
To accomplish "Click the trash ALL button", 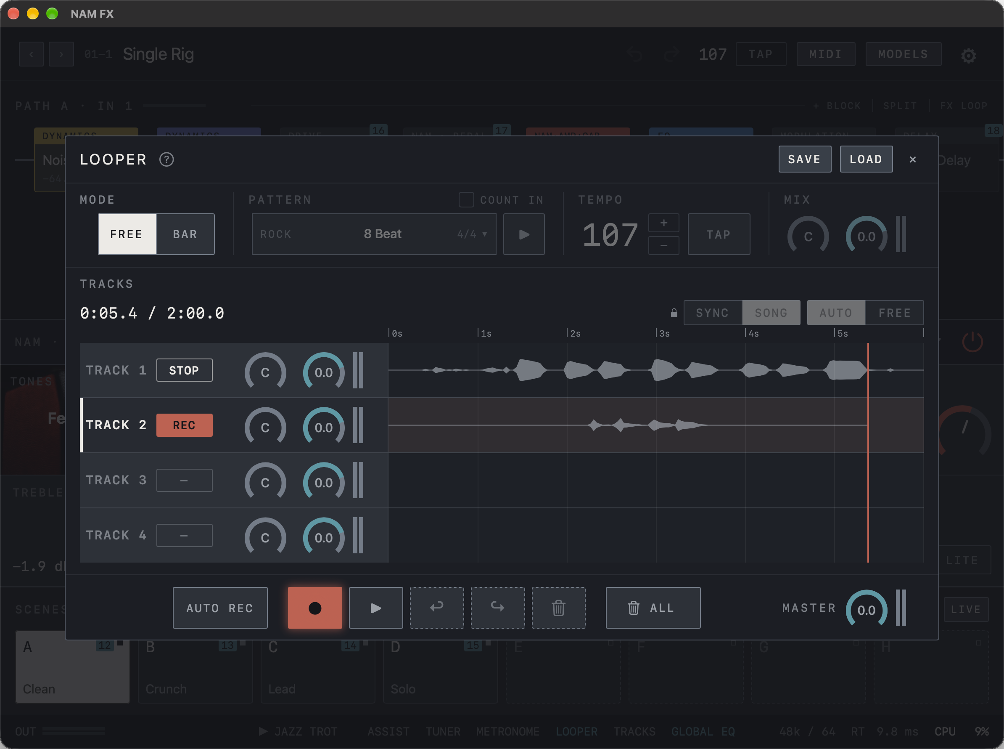I will coord(653,608).
